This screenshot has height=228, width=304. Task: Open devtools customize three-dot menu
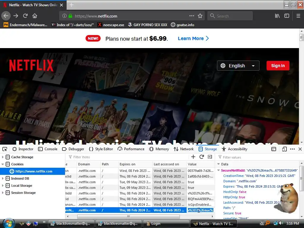pos(292,149)
